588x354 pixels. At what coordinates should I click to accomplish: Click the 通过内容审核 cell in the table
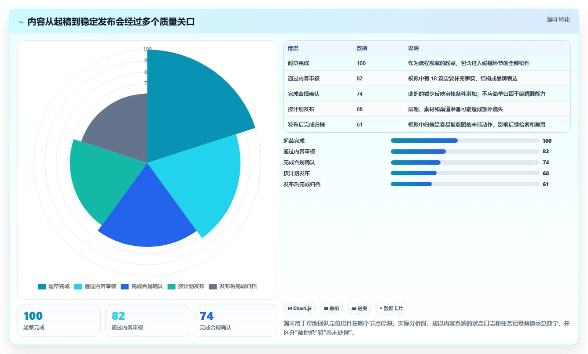click(x=304, y=79)
